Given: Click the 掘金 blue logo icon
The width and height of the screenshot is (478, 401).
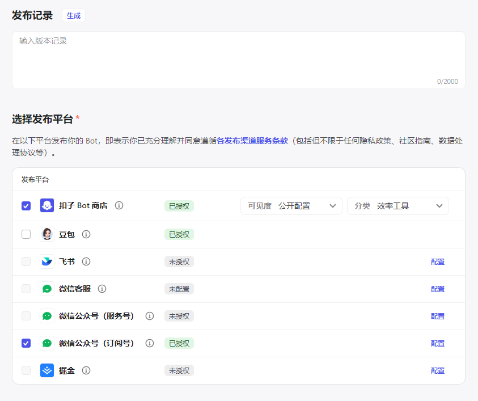Looking at the screenshot, I should point(47,370).
